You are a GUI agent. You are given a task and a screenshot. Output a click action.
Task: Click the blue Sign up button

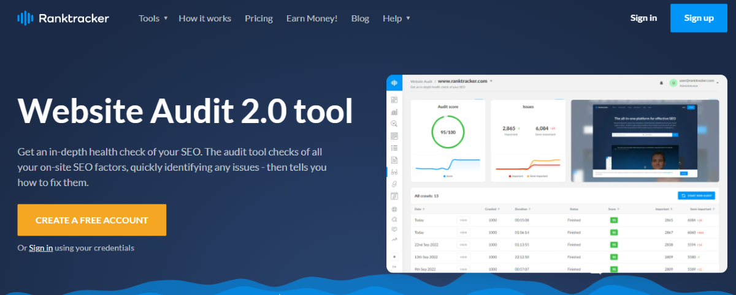click(699, 18)
